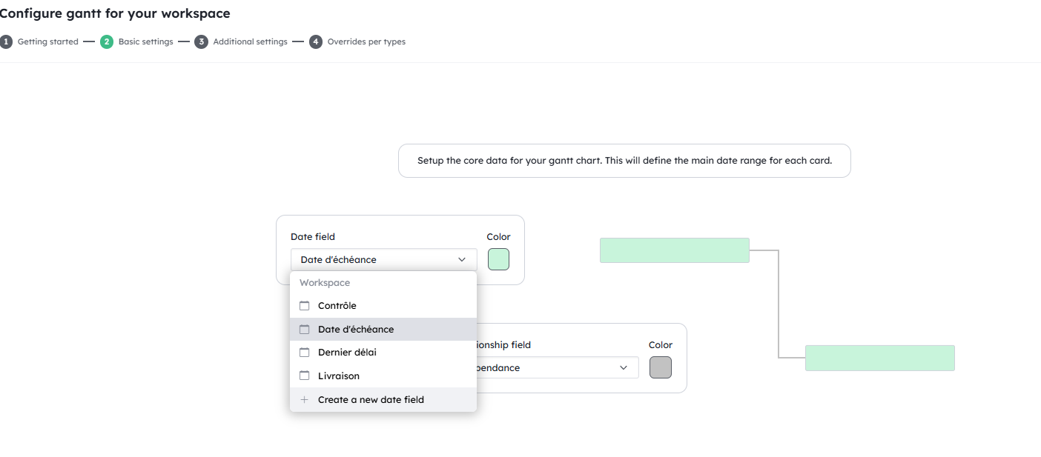Image resolution: width=1041 pixels, height=457 pixels.
Task: Click step 3 circle icon
Action: click(x=201, y=41)
